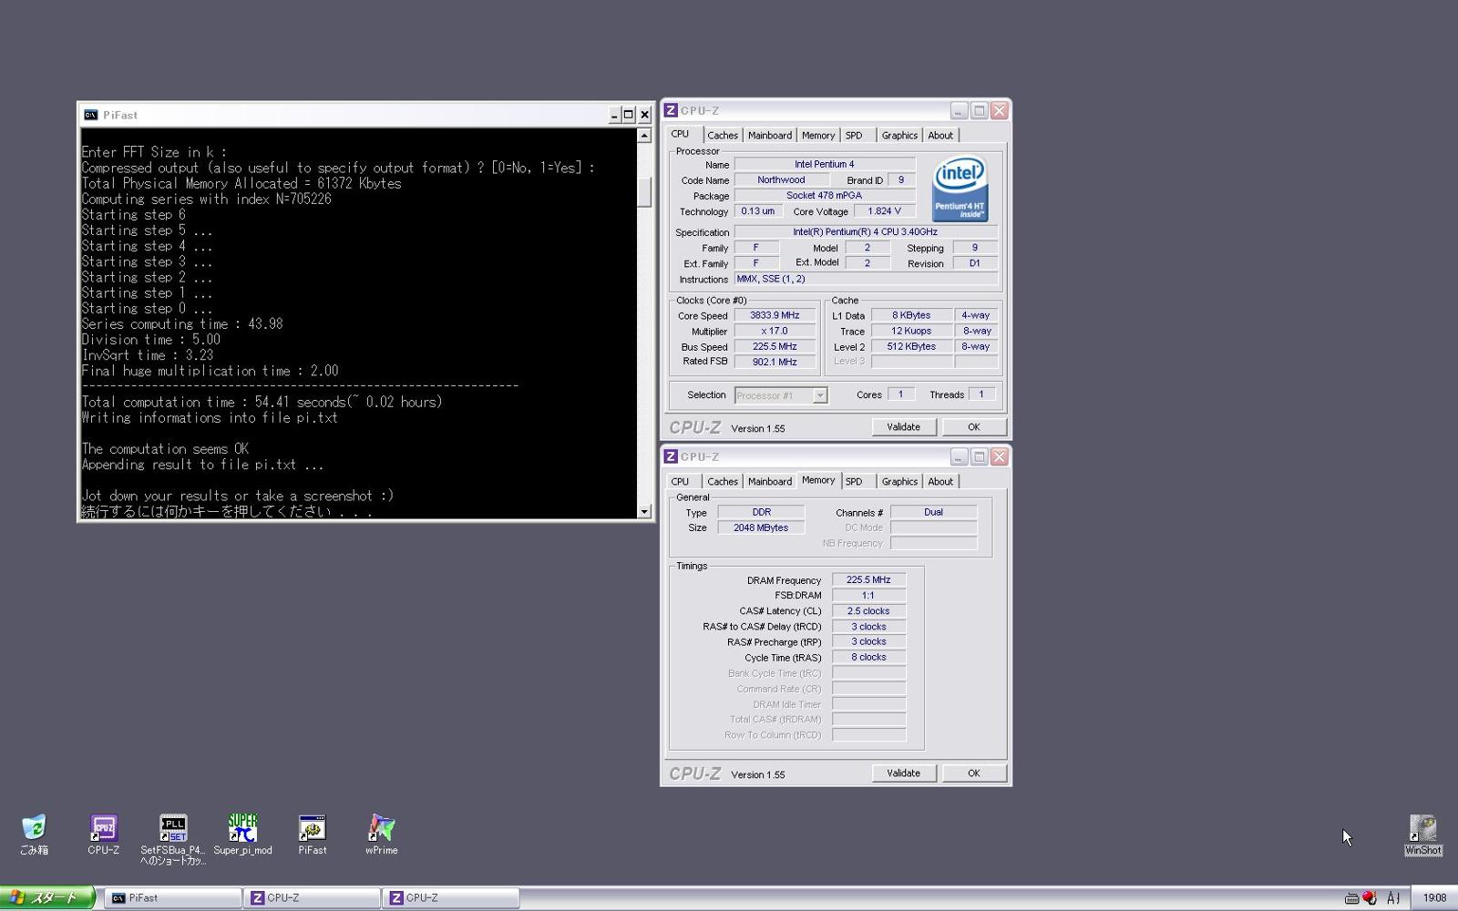
Task: Click the Instructions MMX, SSE field
Action: pyautogui.click(x=866, y=279)
